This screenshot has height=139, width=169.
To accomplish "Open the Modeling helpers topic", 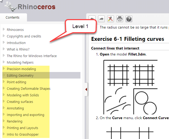I will point(20,63).
